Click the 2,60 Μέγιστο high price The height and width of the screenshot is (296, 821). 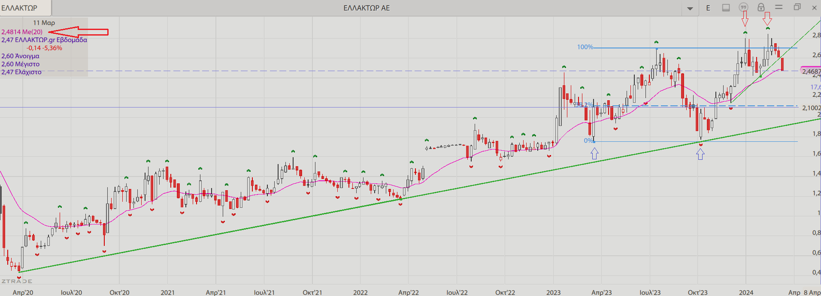pos(20,64)
